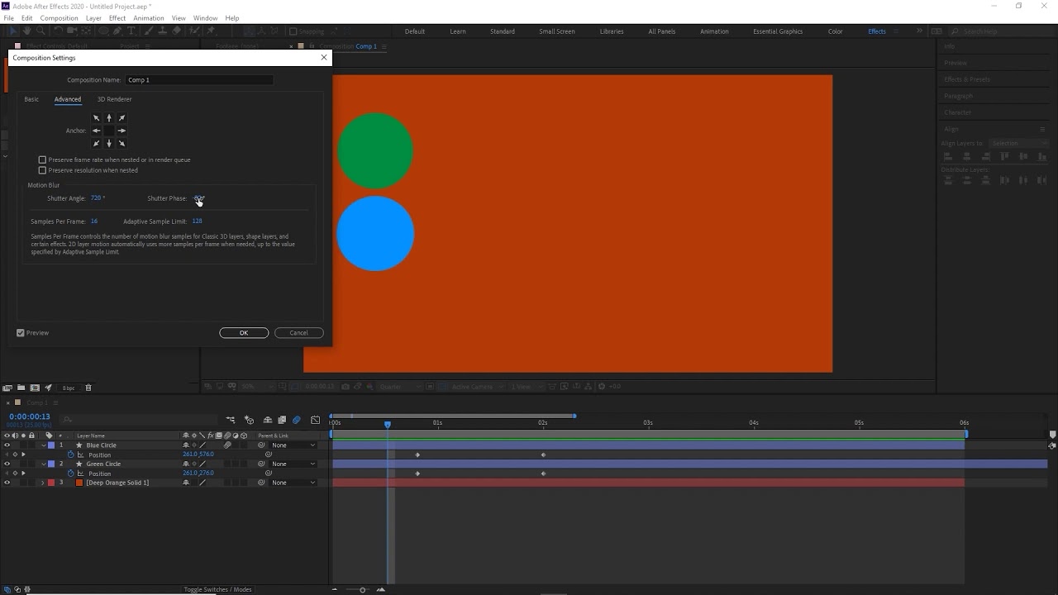Expand the Deep Orange Solid 1 layer
1058x595 pixels.
tap(42, 483)
